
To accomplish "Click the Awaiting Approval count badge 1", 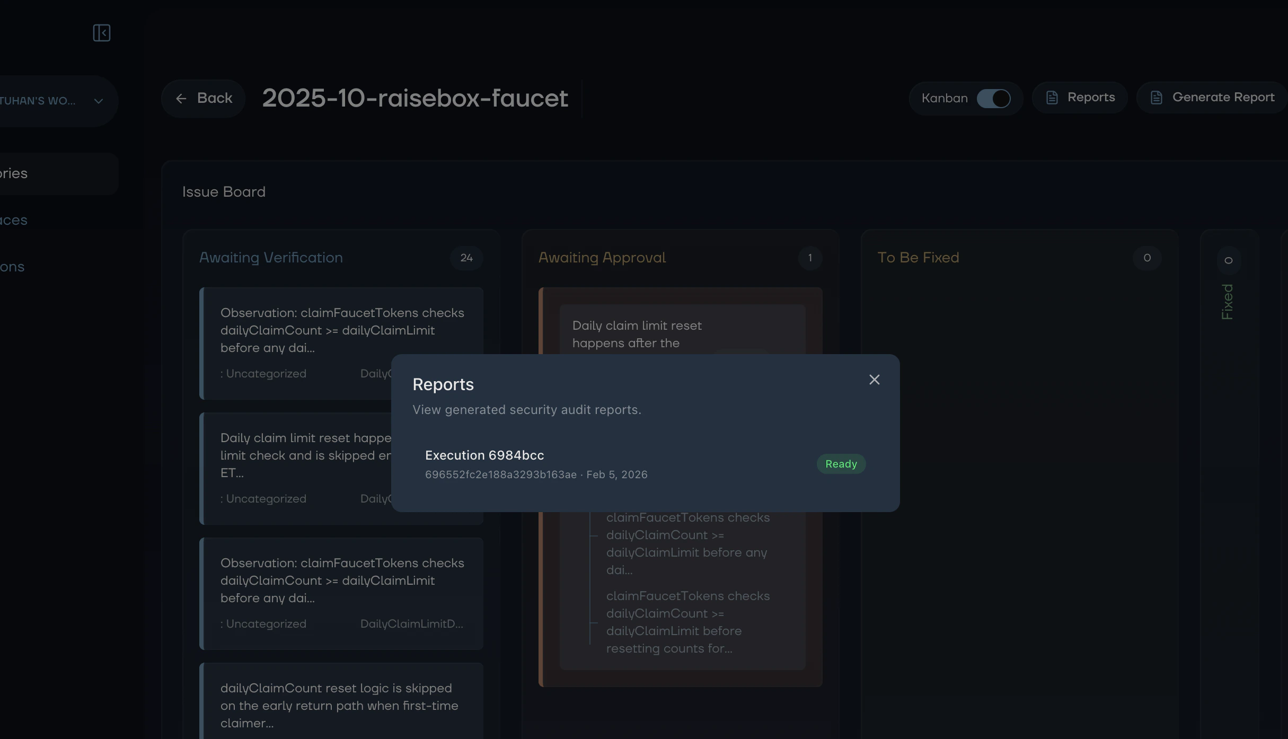I will coord(810,258).
